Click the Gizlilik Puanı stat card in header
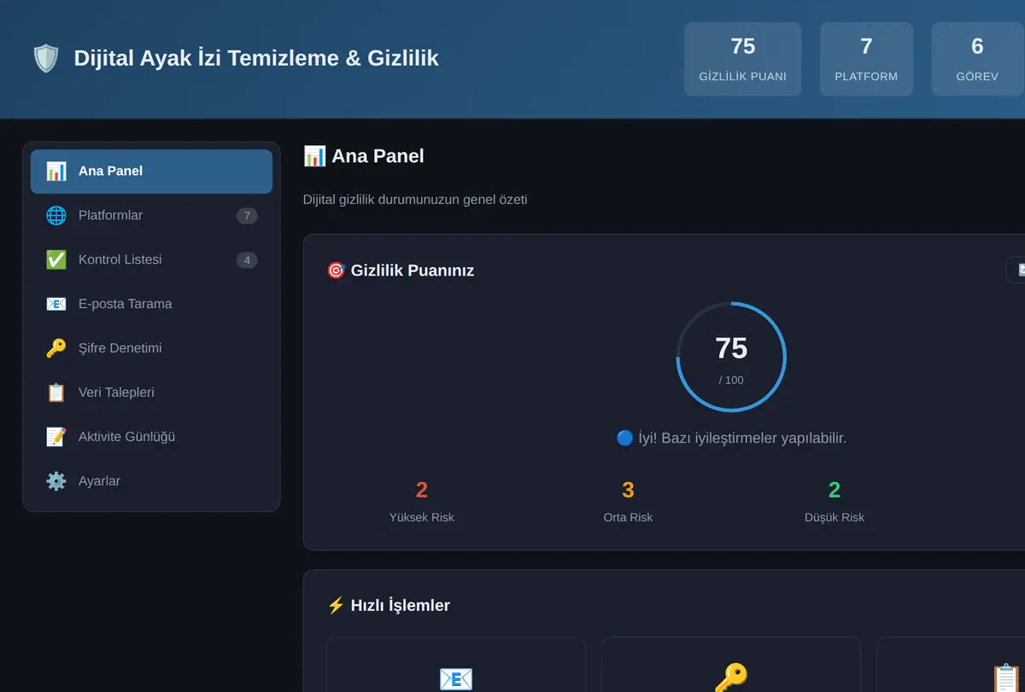Screen dimensions: 1025x692 (x=743, y=59)
